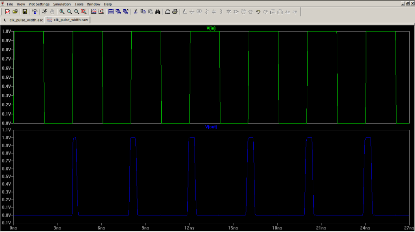
Task: Start simulation with the Run icon
Action: [x=45, y=12]
